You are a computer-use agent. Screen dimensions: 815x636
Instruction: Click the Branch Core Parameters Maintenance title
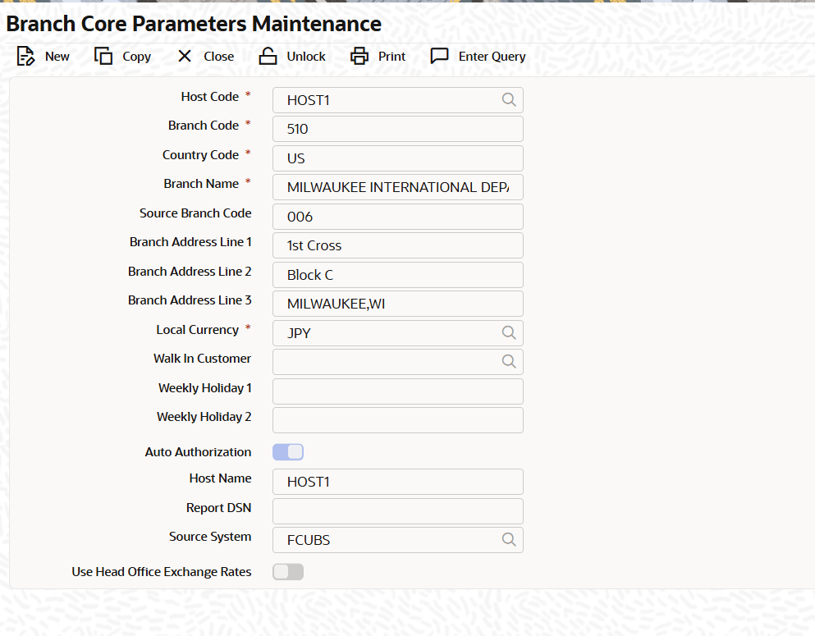tap(194, 24)
